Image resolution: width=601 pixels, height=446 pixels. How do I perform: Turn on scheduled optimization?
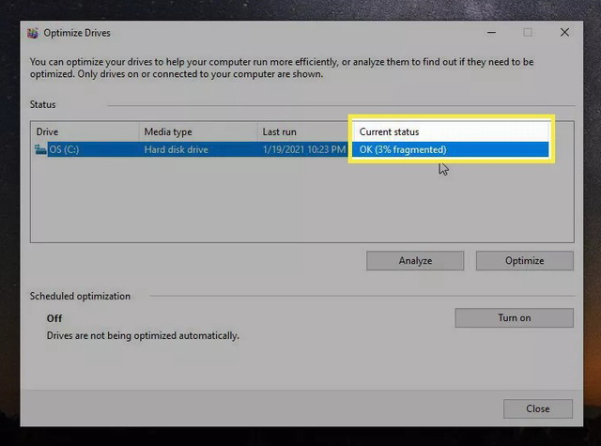pos(514,318)
